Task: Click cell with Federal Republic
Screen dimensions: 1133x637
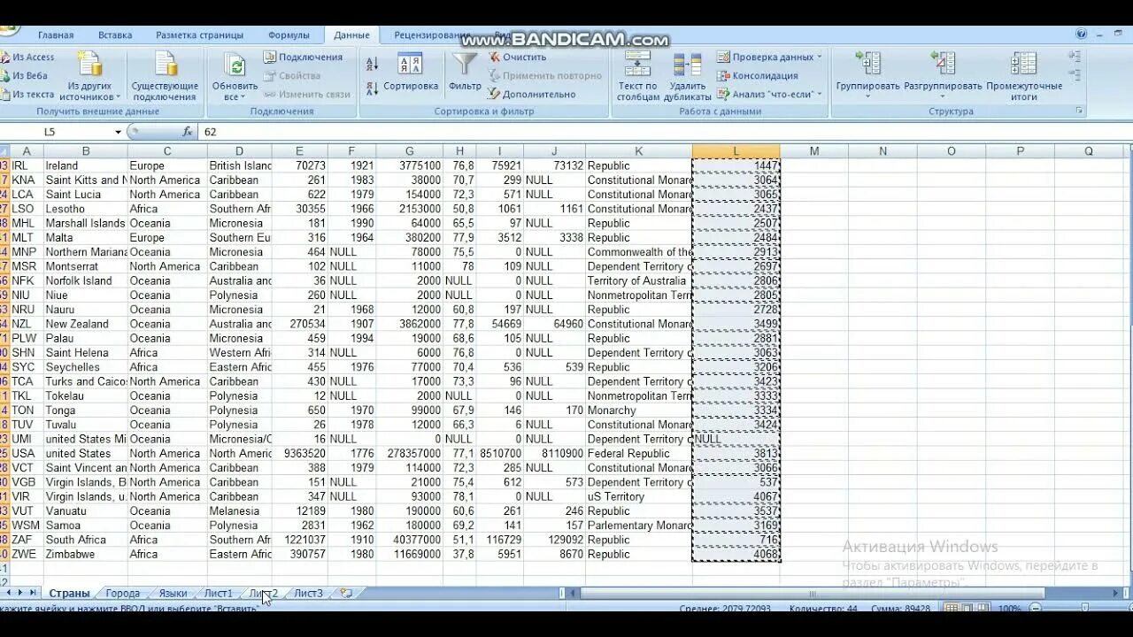Action: (638, 453)
